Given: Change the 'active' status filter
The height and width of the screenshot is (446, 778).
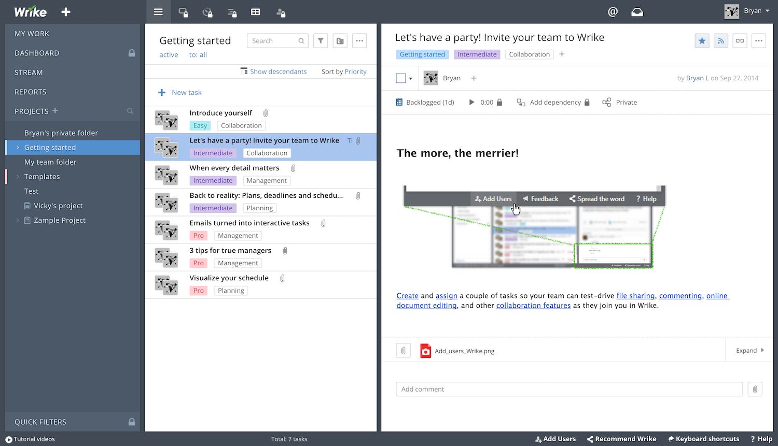Looking at the screenshot, I should [169, 54].
